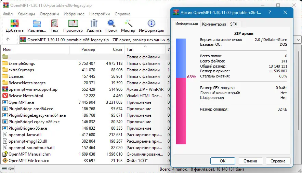Image resolution: width=302 pixels, height=173 pixels.
Task: Launch the Мастер (Wizard) tool
Action: tap(128, 24)
